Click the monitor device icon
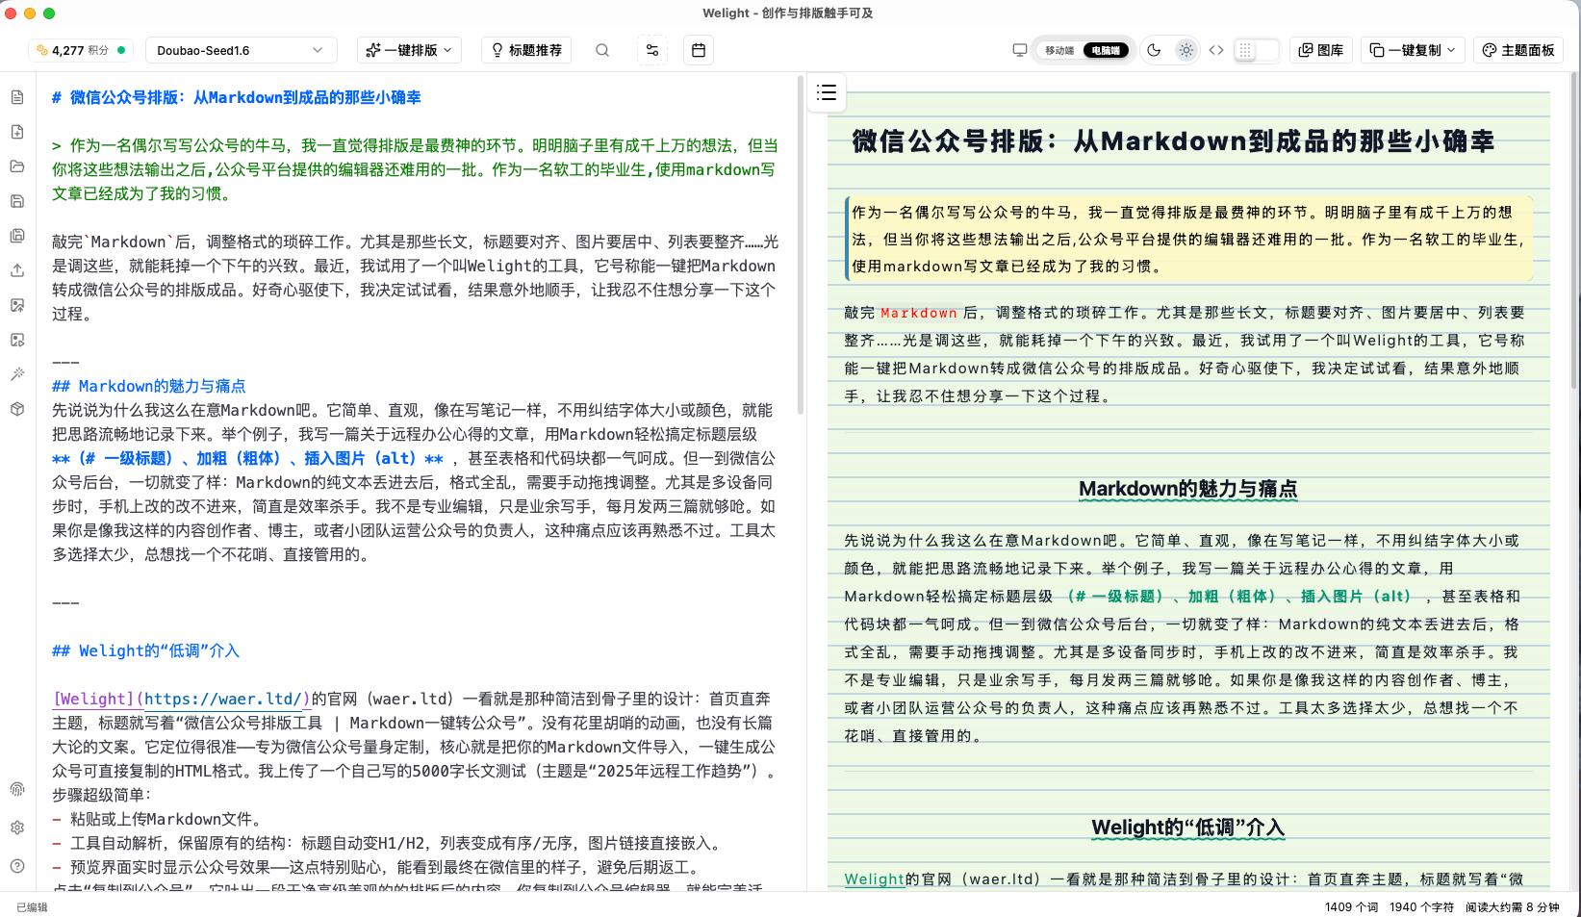Screen dimensions: 1581x917 click(1020, 50)
